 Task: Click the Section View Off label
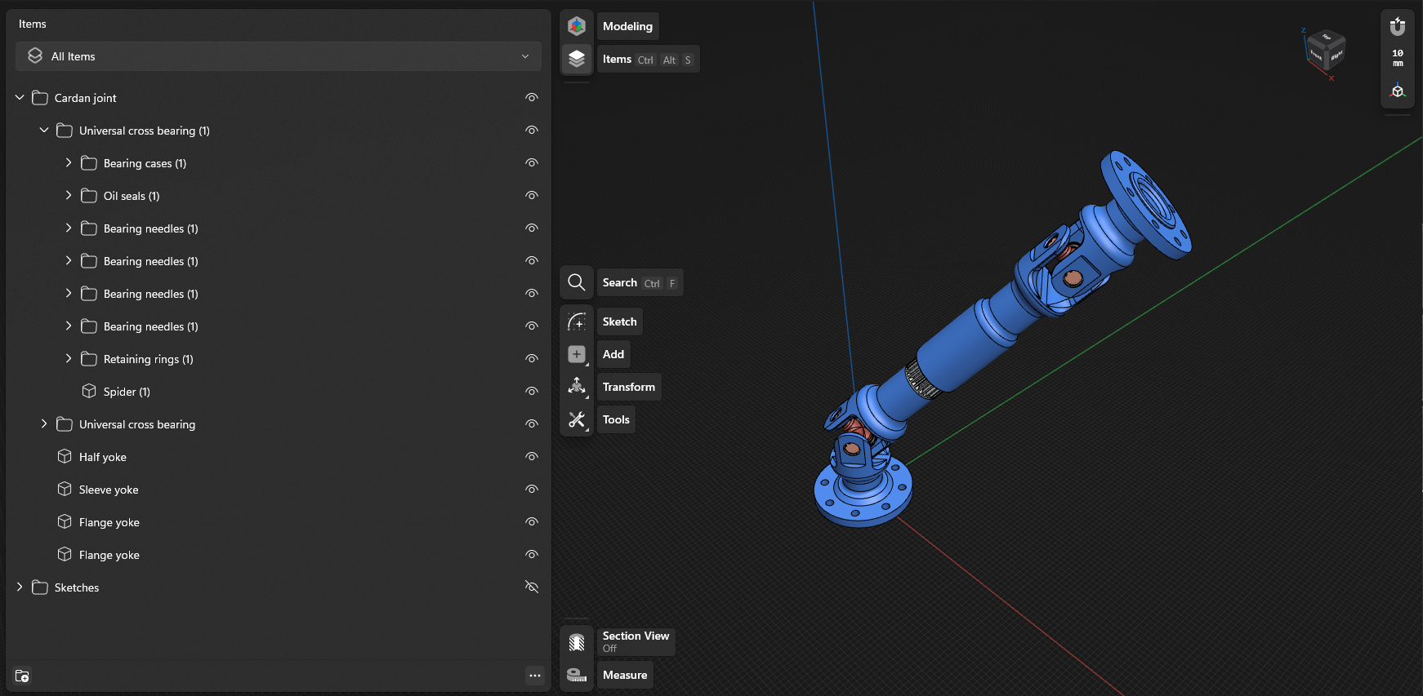(636, 641)
